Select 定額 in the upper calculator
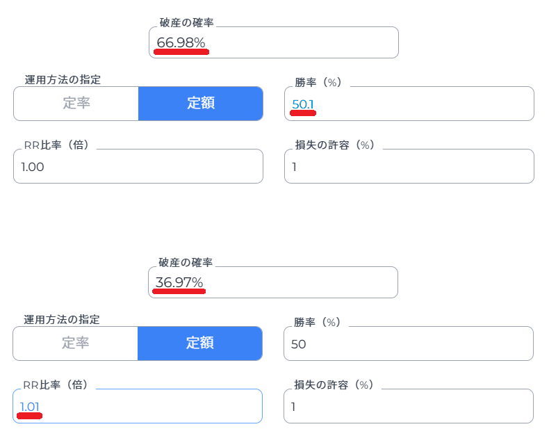Viewport: 549px width, 445px height. pyautogui.click(x=201, y=104)
